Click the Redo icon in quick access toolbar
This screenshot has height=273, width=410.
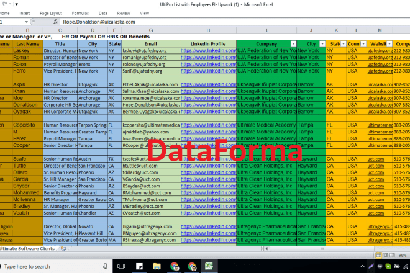(x=5, y=4)
